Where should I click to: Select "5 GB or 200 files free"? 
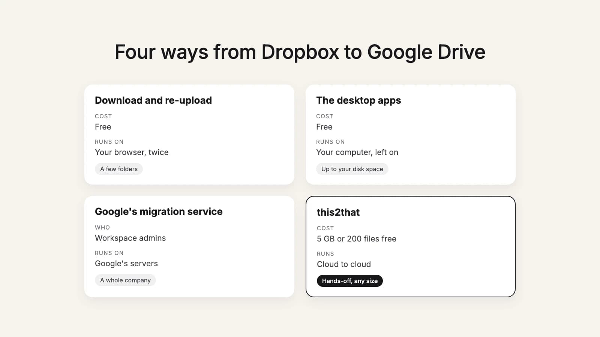pos(357,239)
